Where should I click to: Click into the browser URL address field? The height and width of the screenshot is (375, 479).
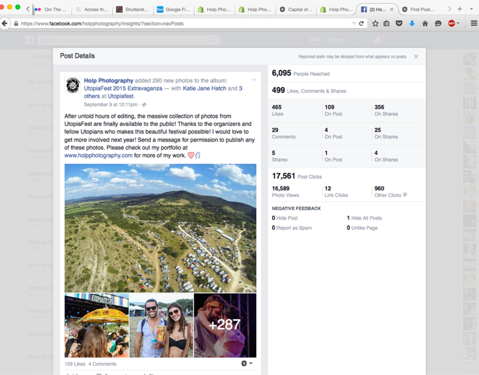[x=183, y=23]
